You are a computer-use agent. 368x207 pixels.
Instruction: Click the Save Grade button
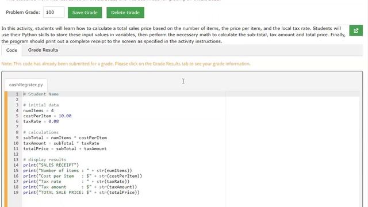coord(85,13)
